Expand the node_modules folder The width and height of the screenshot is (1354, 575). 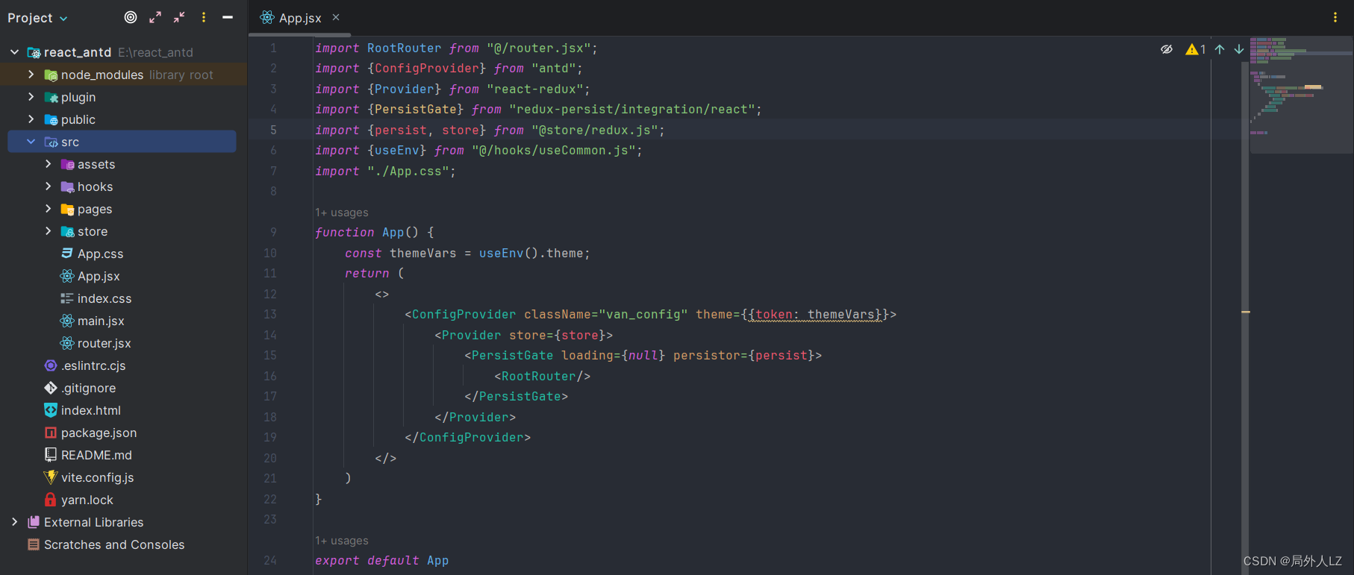tap(31, 75)
